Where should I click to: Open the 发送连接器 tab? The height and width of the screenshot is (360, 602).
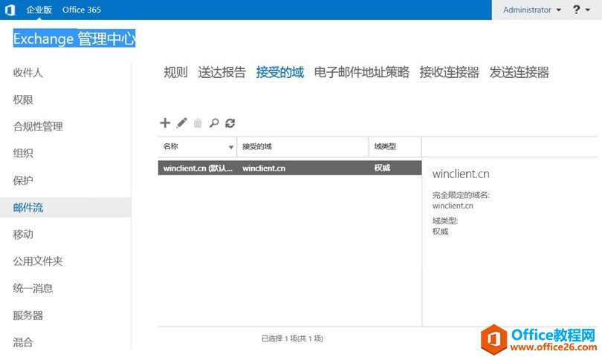(519, 72)
